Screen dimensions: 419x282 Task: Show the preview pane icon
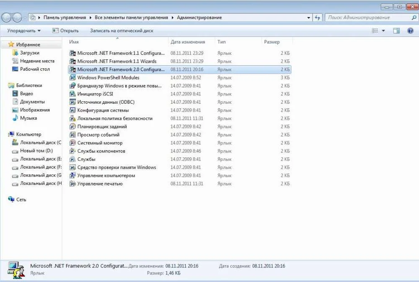(x=396, y=31)
